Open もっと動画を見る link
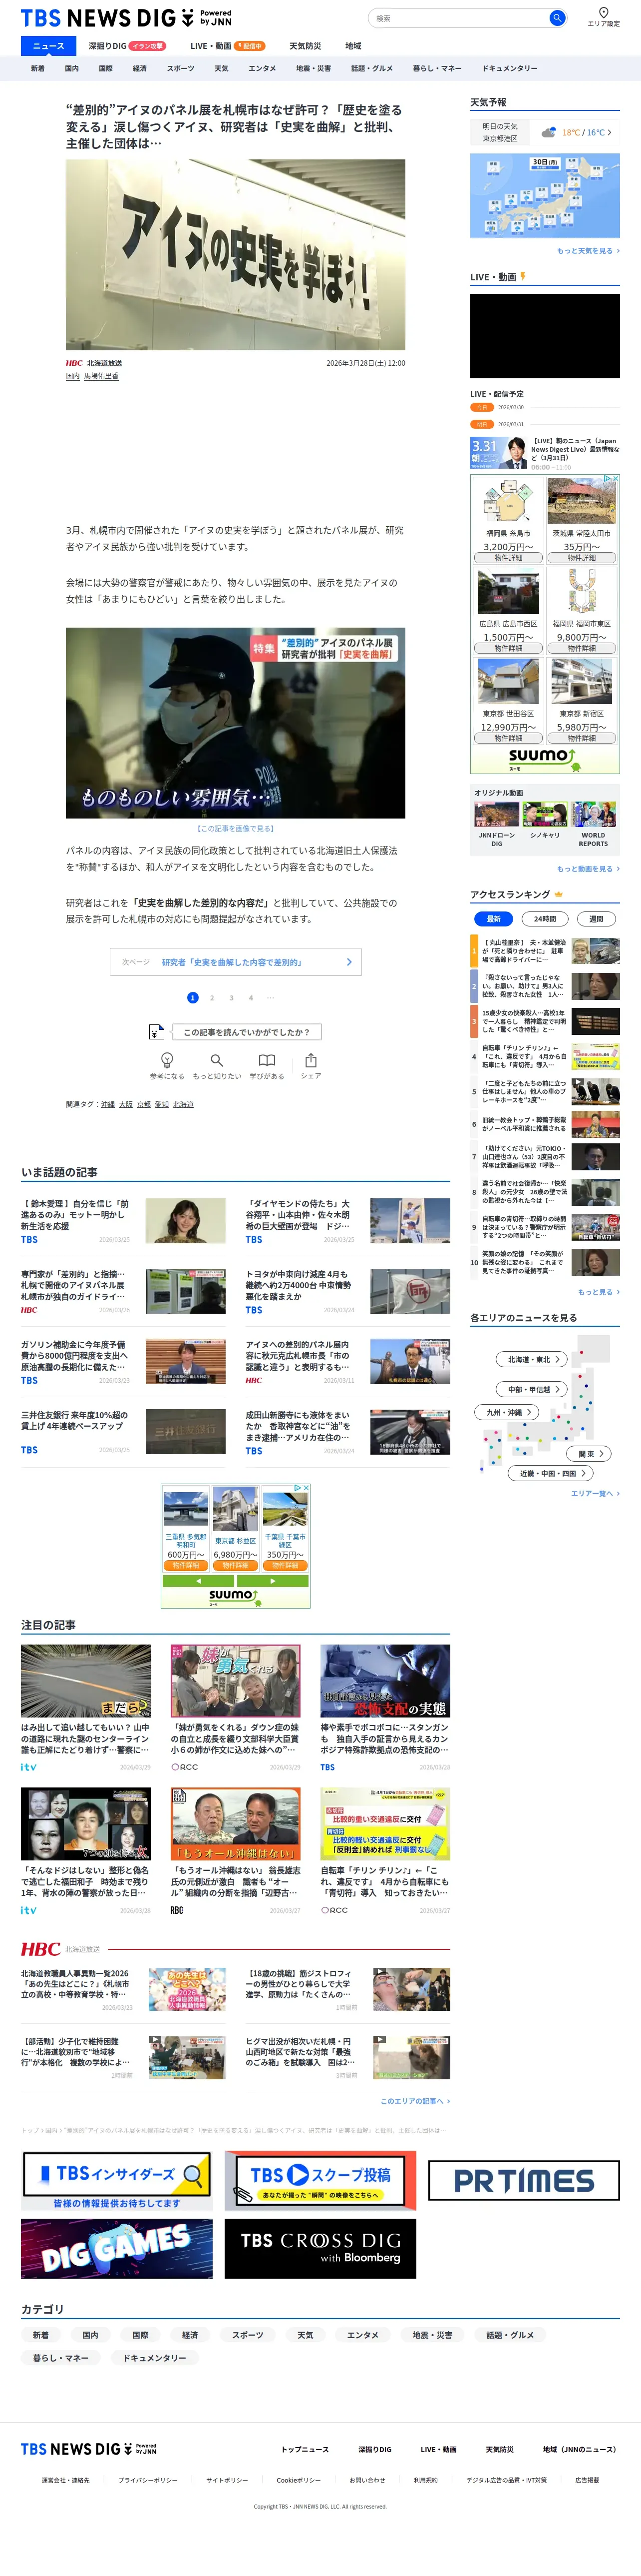 (588, 869)
